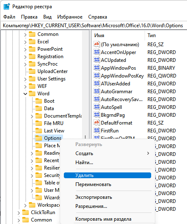187x224 pixels.
Task: Click the QWORD icon of AppWindowPosKey
Action: [96, 76]
